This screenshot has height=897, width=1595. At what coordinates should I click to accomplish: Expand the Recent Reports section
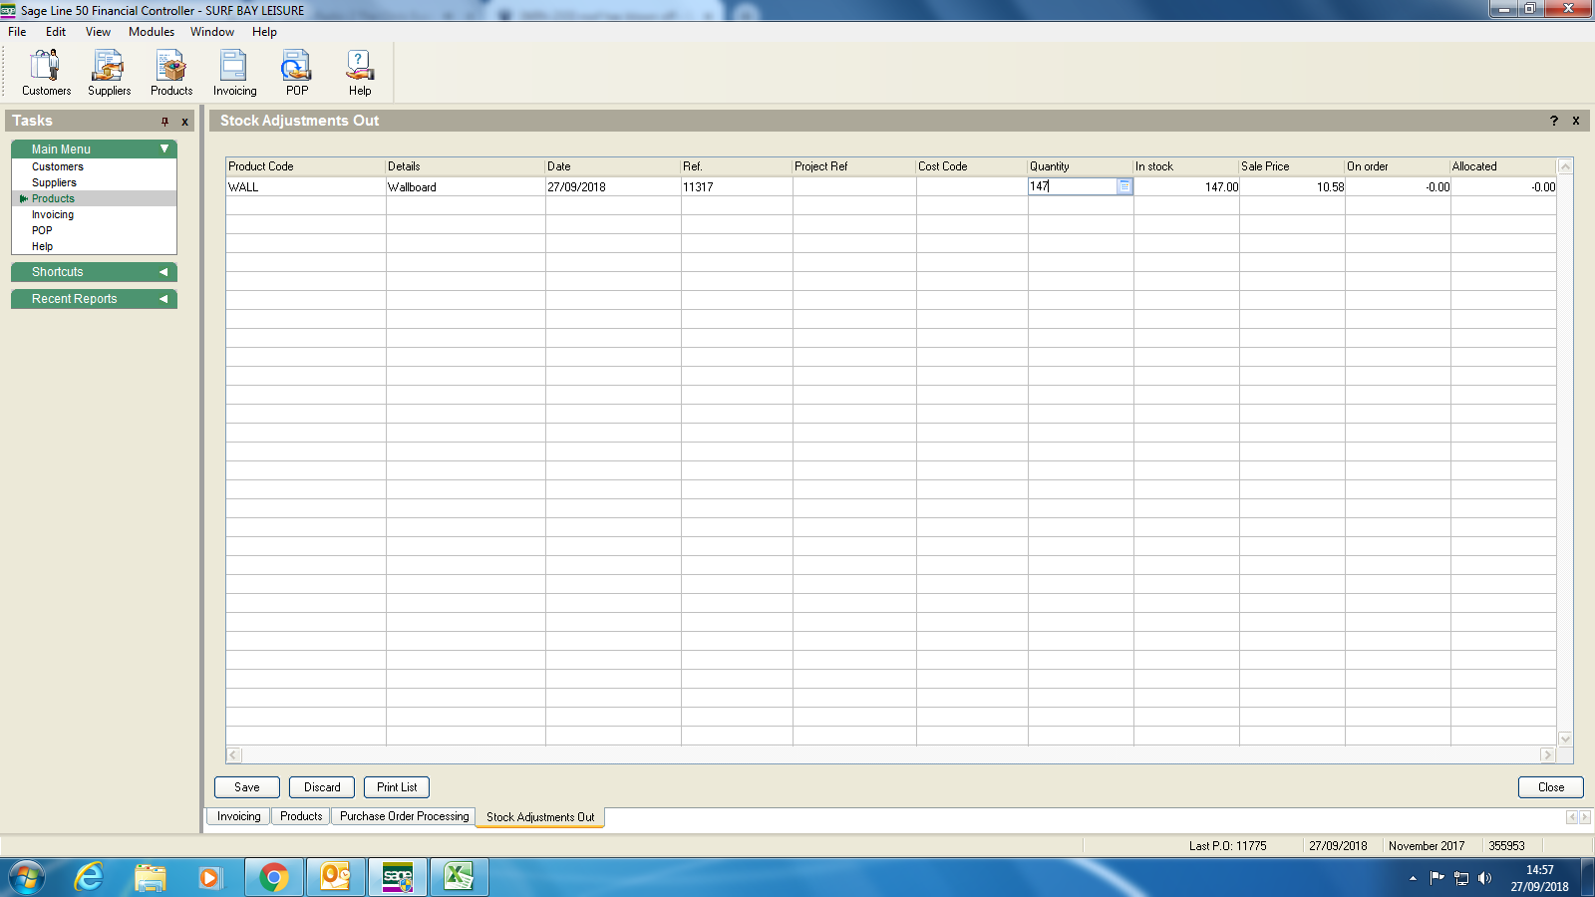163,299
